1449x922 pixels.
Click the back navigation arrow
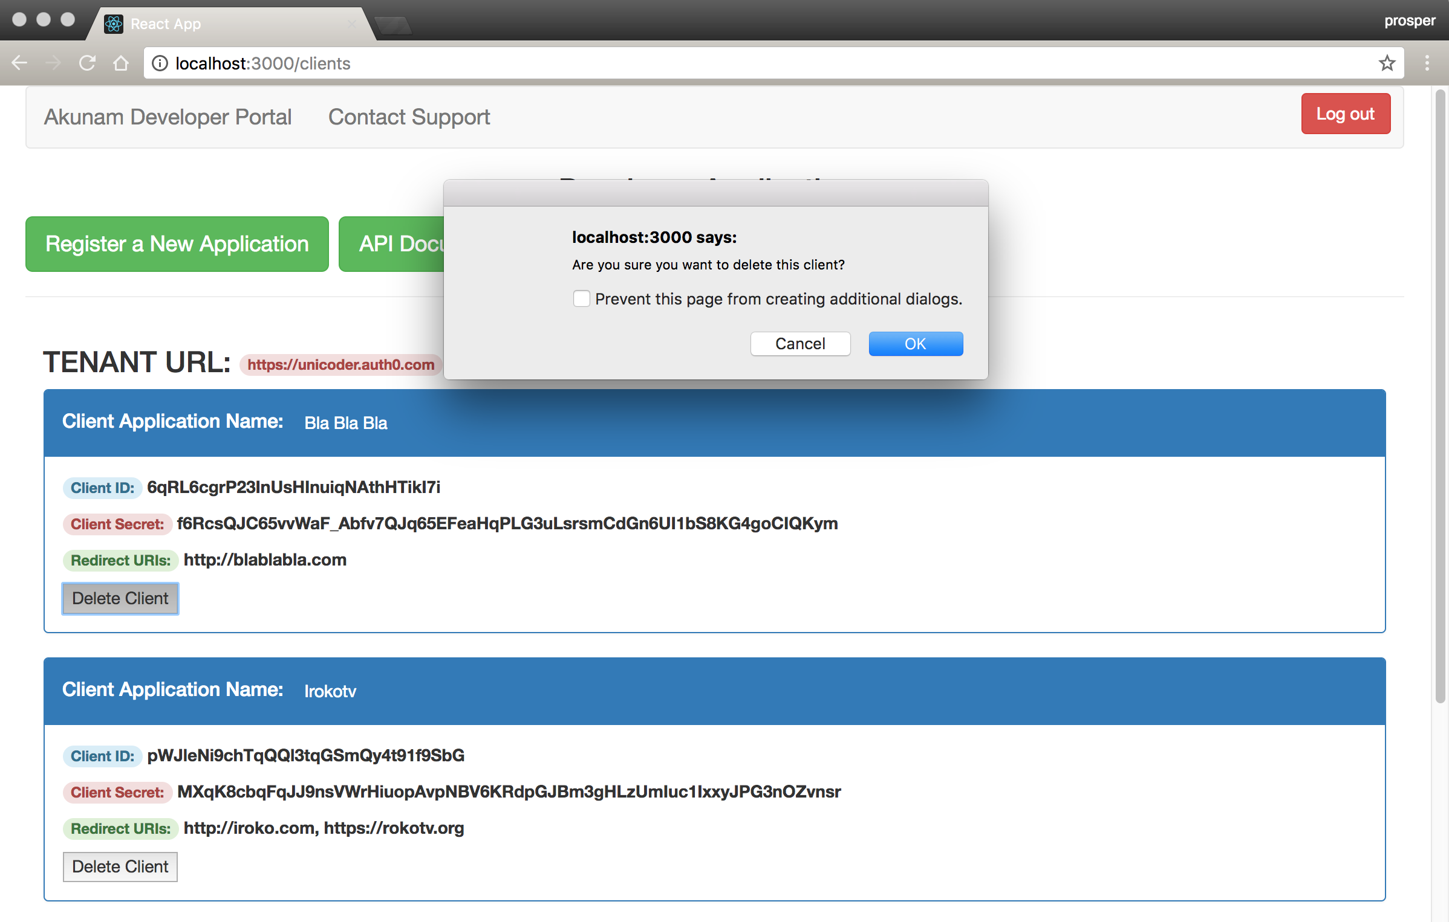coord(19,63)
